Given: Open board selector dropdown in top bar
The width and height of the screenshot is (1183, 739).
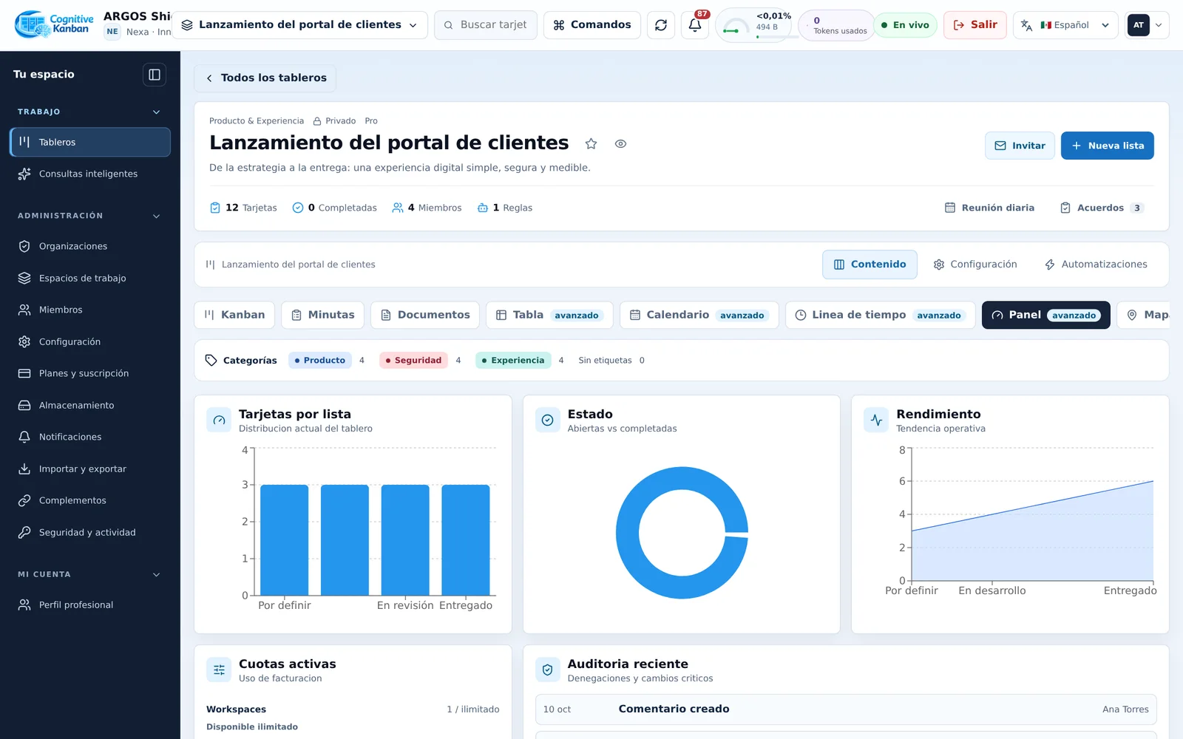Looking at the screenshot, I should tap(300, 25).
